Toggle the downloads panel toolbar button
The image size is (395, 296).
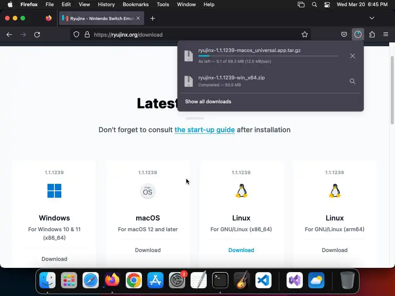[x=358, y=34]
